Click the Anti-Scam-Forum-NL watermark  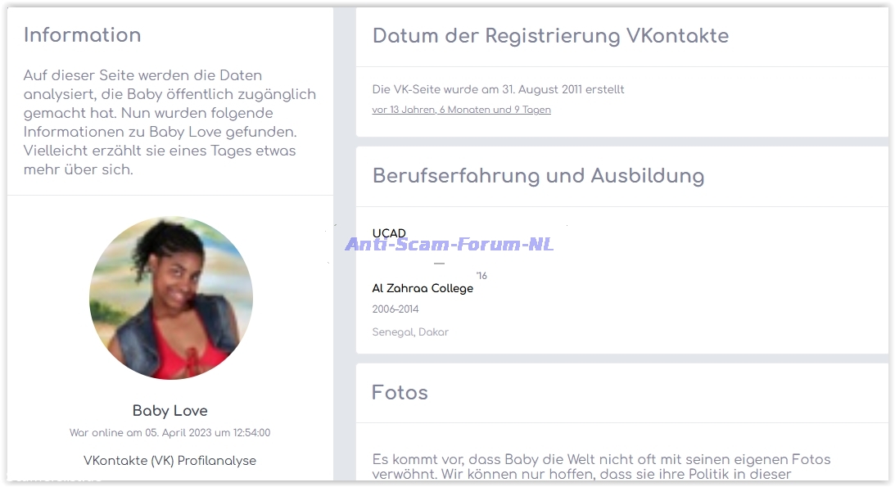click(x=450, y=244)
